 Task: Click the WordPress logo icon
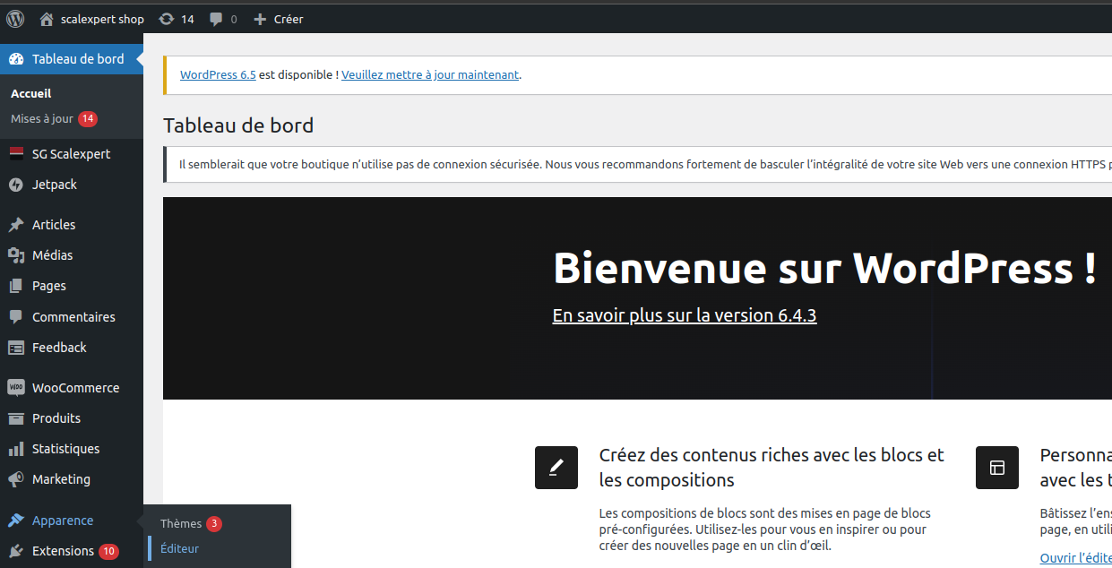(15, 18)
